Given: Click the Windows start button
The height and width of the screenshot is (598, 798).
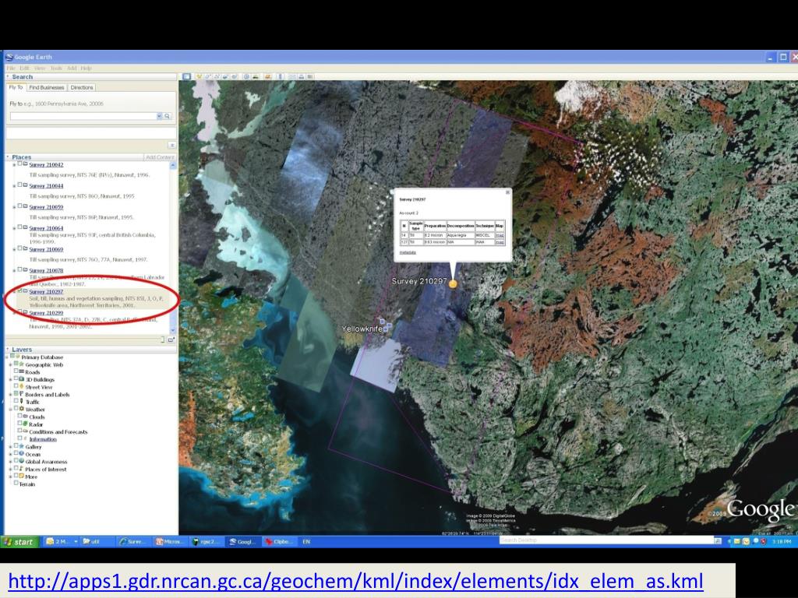Looking at the screenshot, I should point(19,542).
